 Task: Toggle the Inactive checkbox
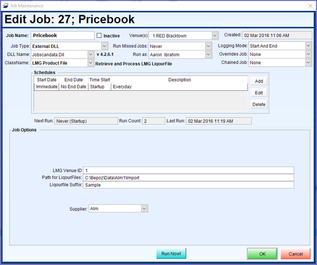pyautogui.click(x=99, y=35)
